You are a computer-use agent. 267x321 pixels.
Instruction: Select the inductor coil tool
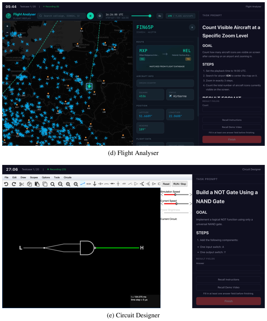[106, 184]
